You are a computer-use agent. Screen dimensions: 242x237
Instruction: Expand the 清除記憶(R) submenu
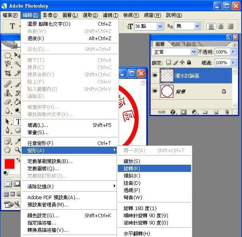coord(69,186)
